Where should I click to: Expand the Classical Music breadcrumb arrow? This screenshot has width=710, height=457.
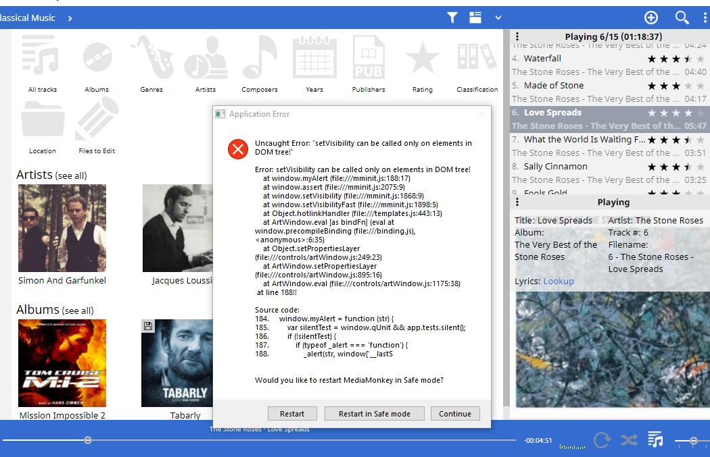[70, 18]
